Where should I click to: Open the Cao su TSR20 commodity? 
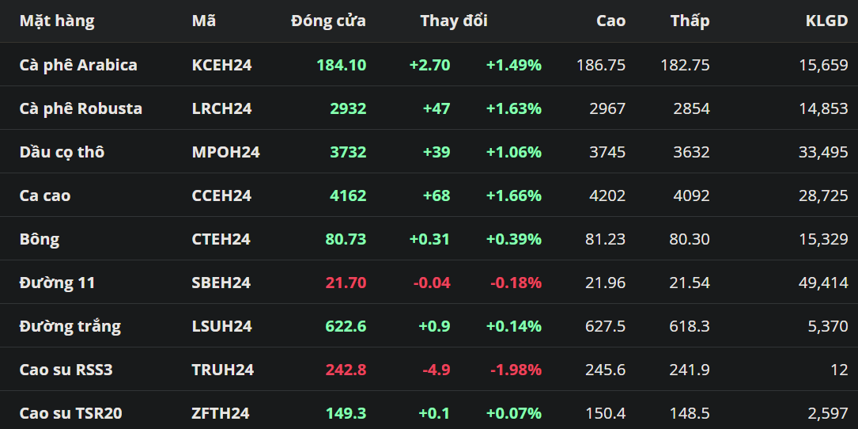coord(71,413)
